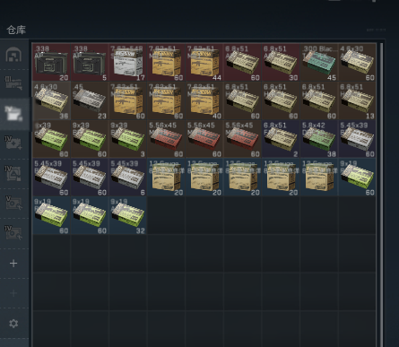
Task: Select the 5.8x42 box with 38 rounds
Action: (x=319, y=139)
